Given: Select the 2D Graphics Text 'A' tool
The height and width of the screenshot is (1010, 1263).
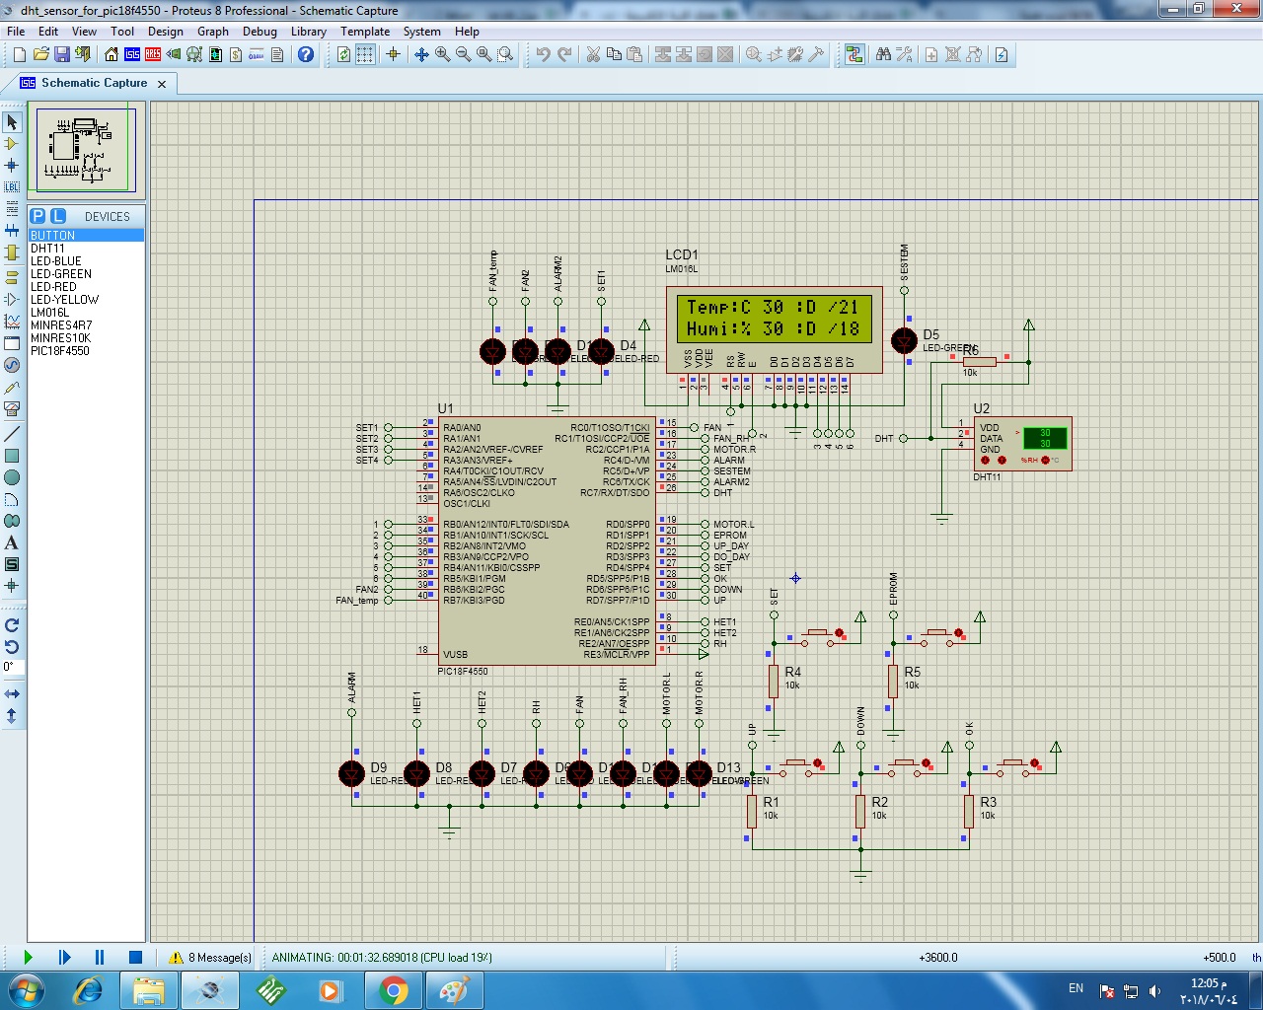Looking at the screenshot, I should 12,542.
